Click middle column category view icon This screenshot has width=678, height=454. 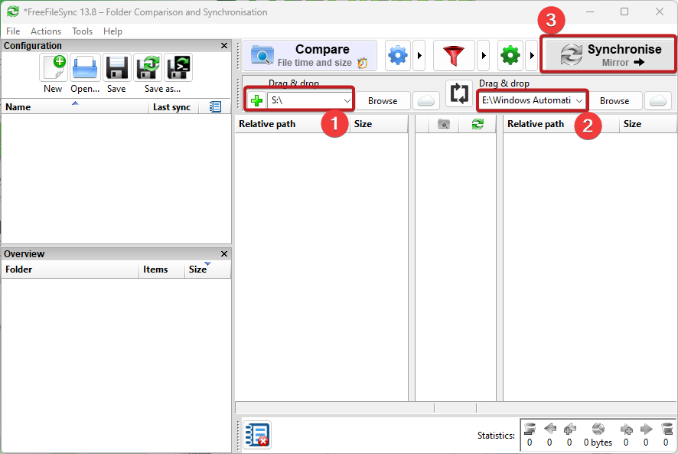tap(444, 124)
